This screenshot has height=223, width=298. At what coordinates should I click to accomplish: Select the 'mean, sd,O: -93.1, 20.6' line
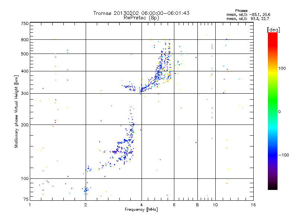tap(248, 14)
